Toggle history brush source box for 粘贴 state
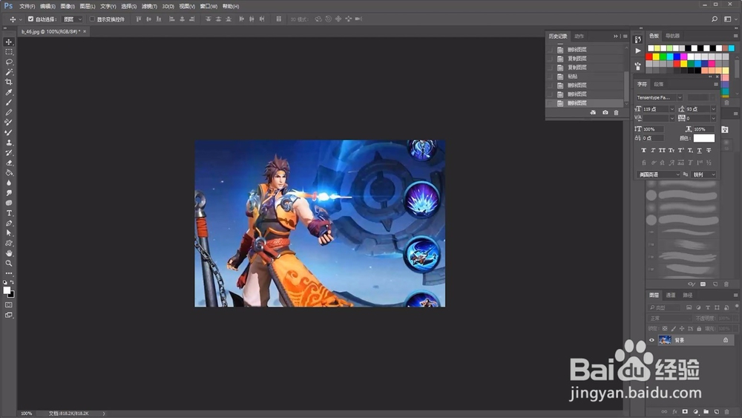The image size is (742, 418). pyautogui.click(x=549, y=76)
